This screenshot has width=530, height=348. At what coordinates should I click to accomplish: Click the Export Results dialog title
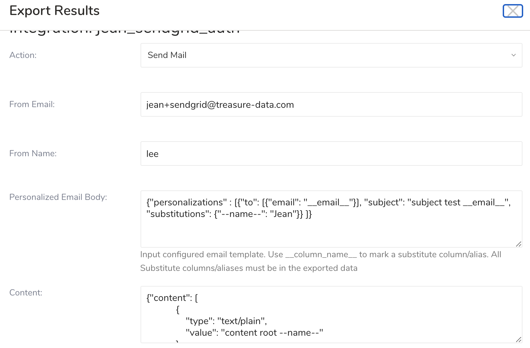[55, 11]
